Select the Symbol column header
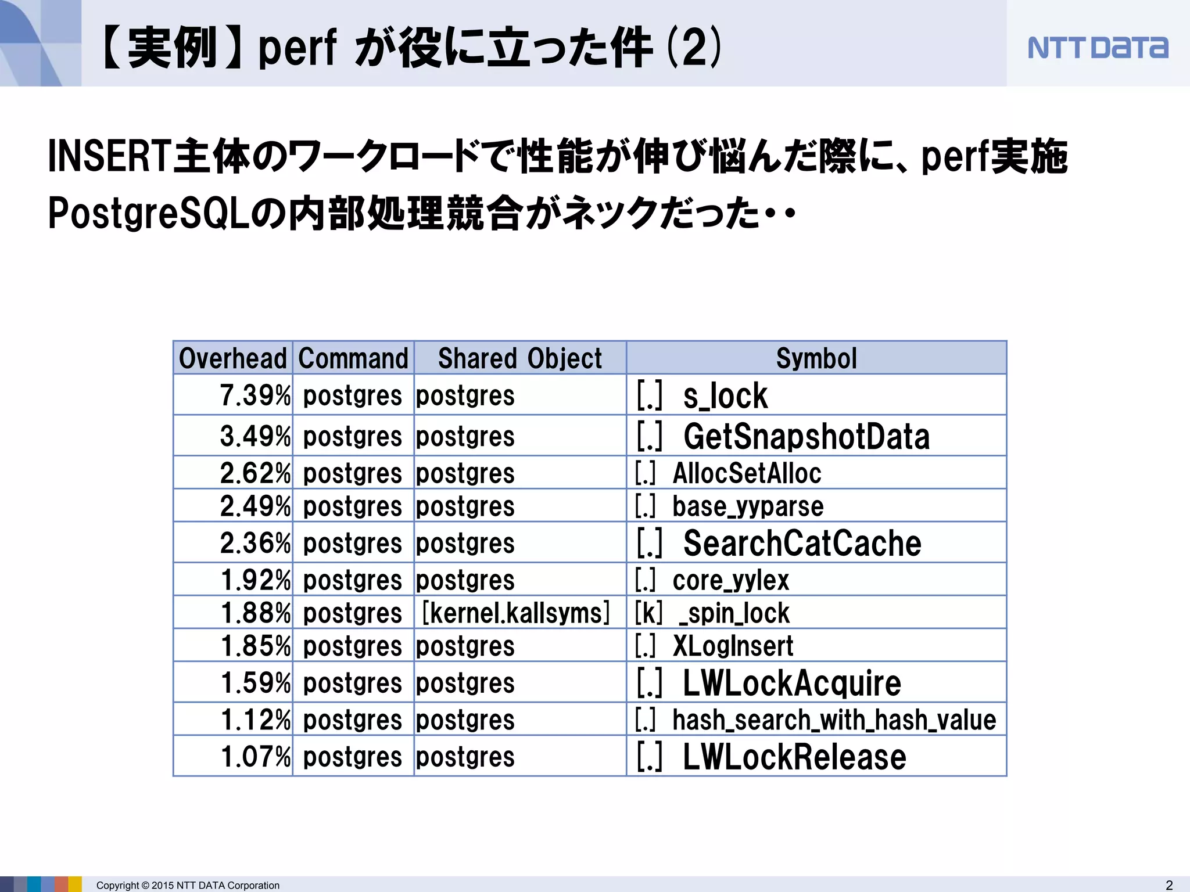This screenshot has height=892, width=1190. click(816, 358)
